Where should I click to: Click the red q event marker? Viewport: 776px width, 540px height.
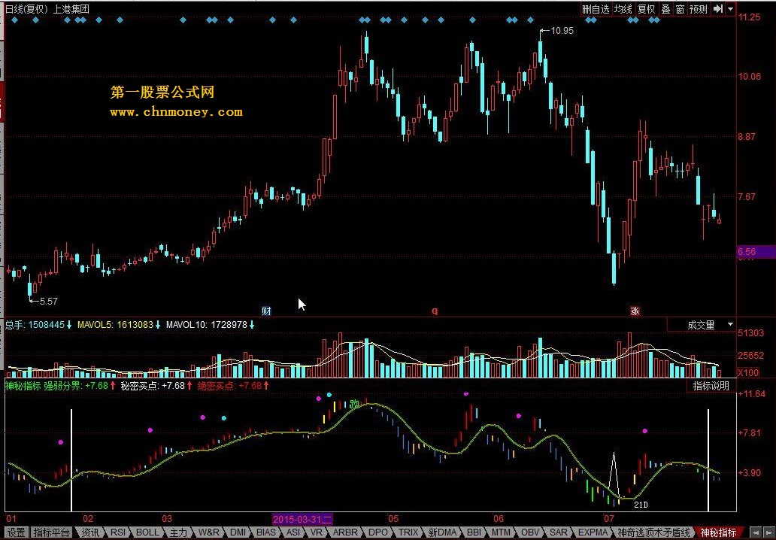435,311
